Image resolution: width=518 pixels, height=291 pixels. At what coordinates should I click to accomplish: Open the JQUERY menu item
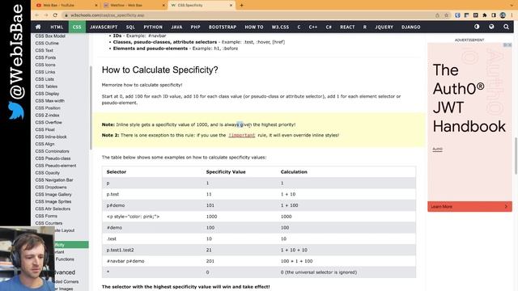pyautogui.click(x=384, y=27)
